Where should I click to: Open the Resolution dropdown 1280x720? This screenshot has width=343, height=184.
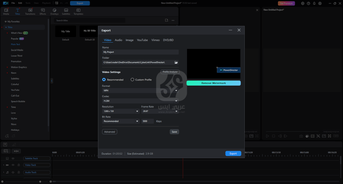(121, 111)
